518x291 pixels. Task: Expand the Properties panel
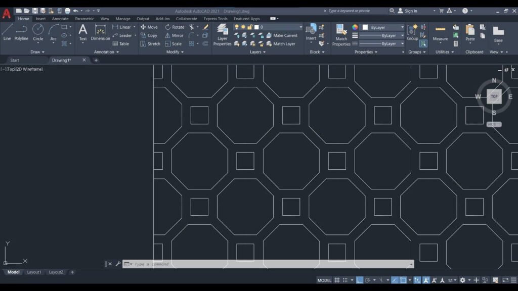point(366,52)
